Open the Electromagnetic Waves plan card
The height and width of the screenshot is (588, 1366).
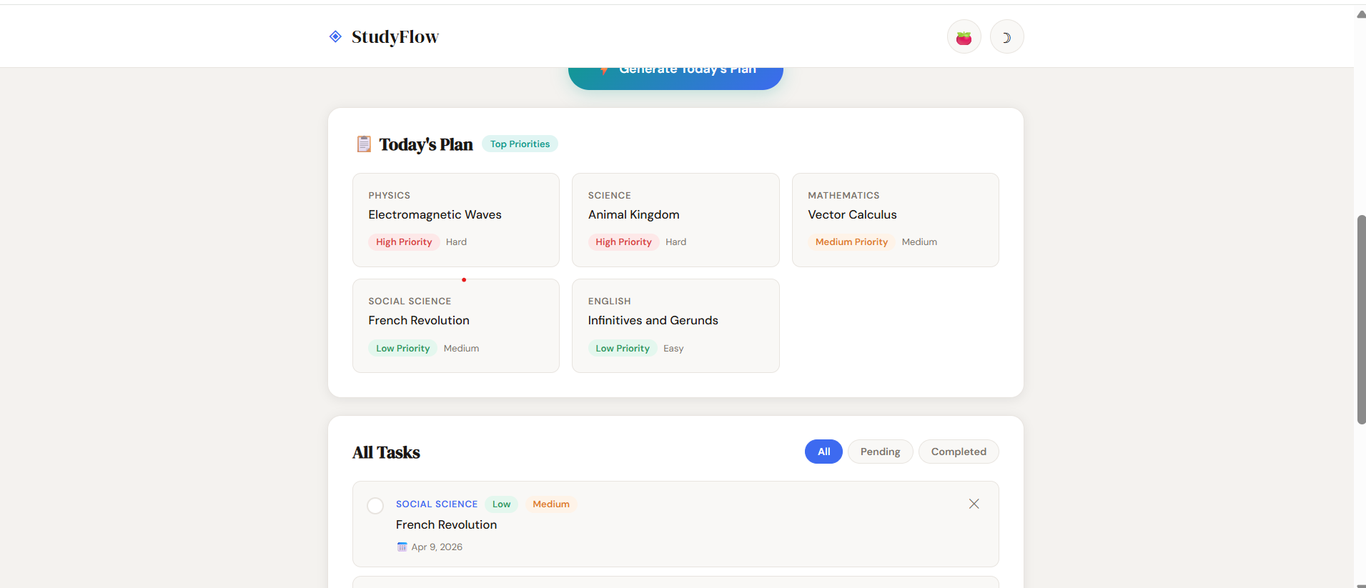456,220
